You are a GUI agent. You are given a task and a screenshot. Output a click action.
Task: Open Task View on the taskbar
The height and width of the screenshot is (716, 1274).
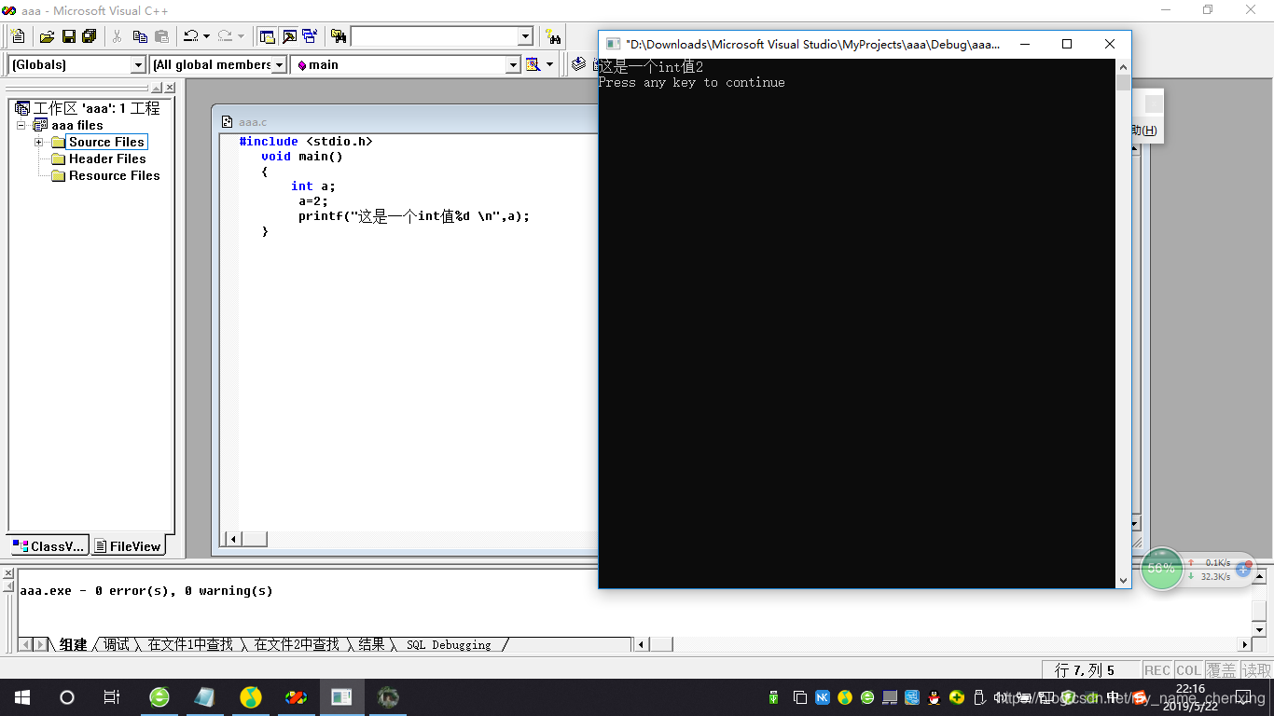point(111,697)
